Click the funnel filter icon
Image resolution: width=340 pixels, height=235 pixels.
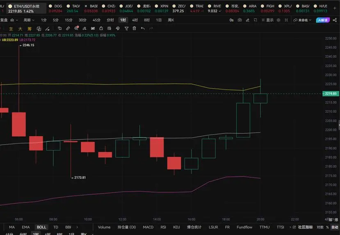coord(126,28)
